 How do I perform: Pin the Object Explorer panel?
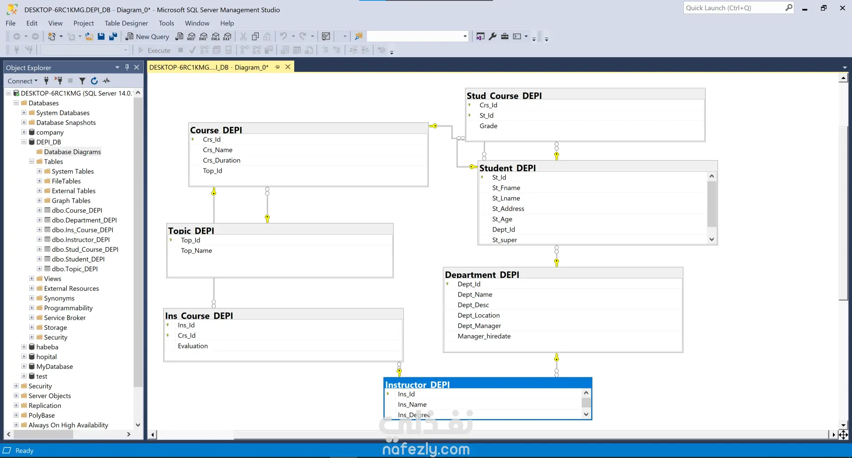127,67
